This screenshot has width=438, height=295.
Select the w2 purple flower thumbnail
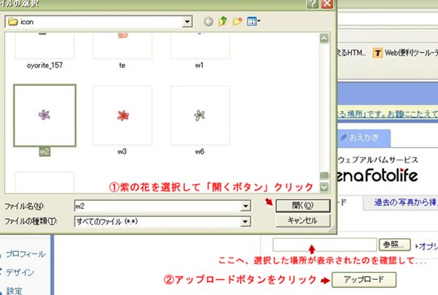(45, 115)
